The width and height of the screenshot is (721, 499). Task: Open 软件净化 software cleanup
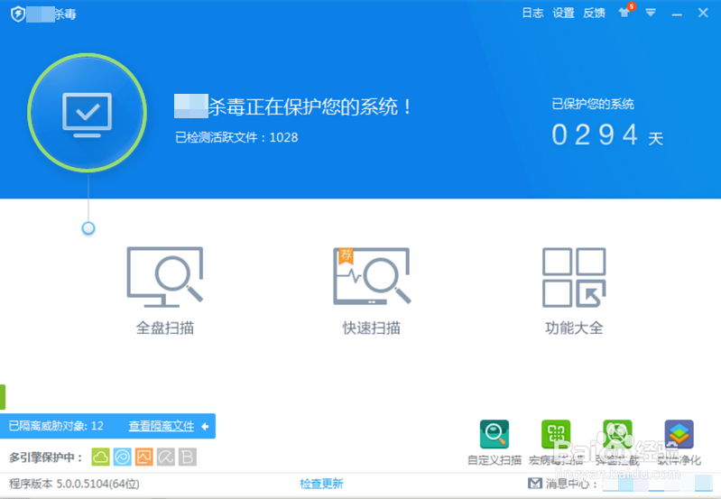679,442
